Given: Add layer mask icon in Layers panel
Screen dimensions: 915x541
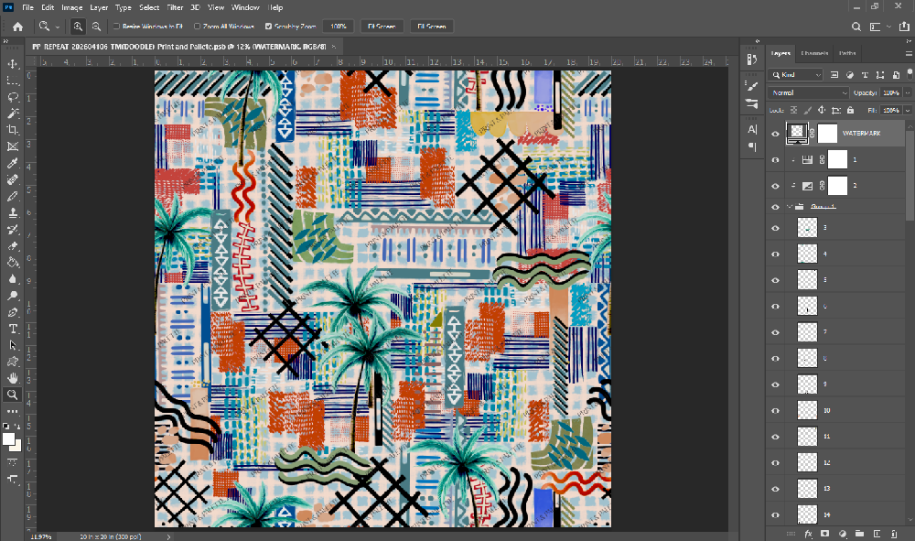Looking at the screenshot, I should [x=824, y=534].
